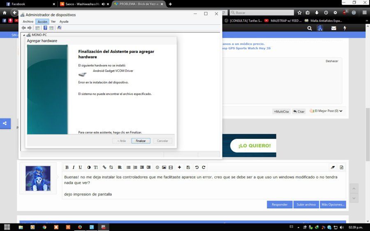Toggle the editor source mode icon

pos(342,167)
